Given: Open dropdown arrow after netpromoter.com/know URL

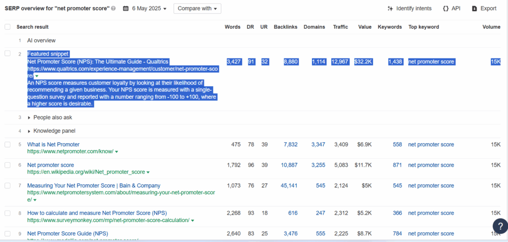Looking at the screenshot, I should pos(116,152).
